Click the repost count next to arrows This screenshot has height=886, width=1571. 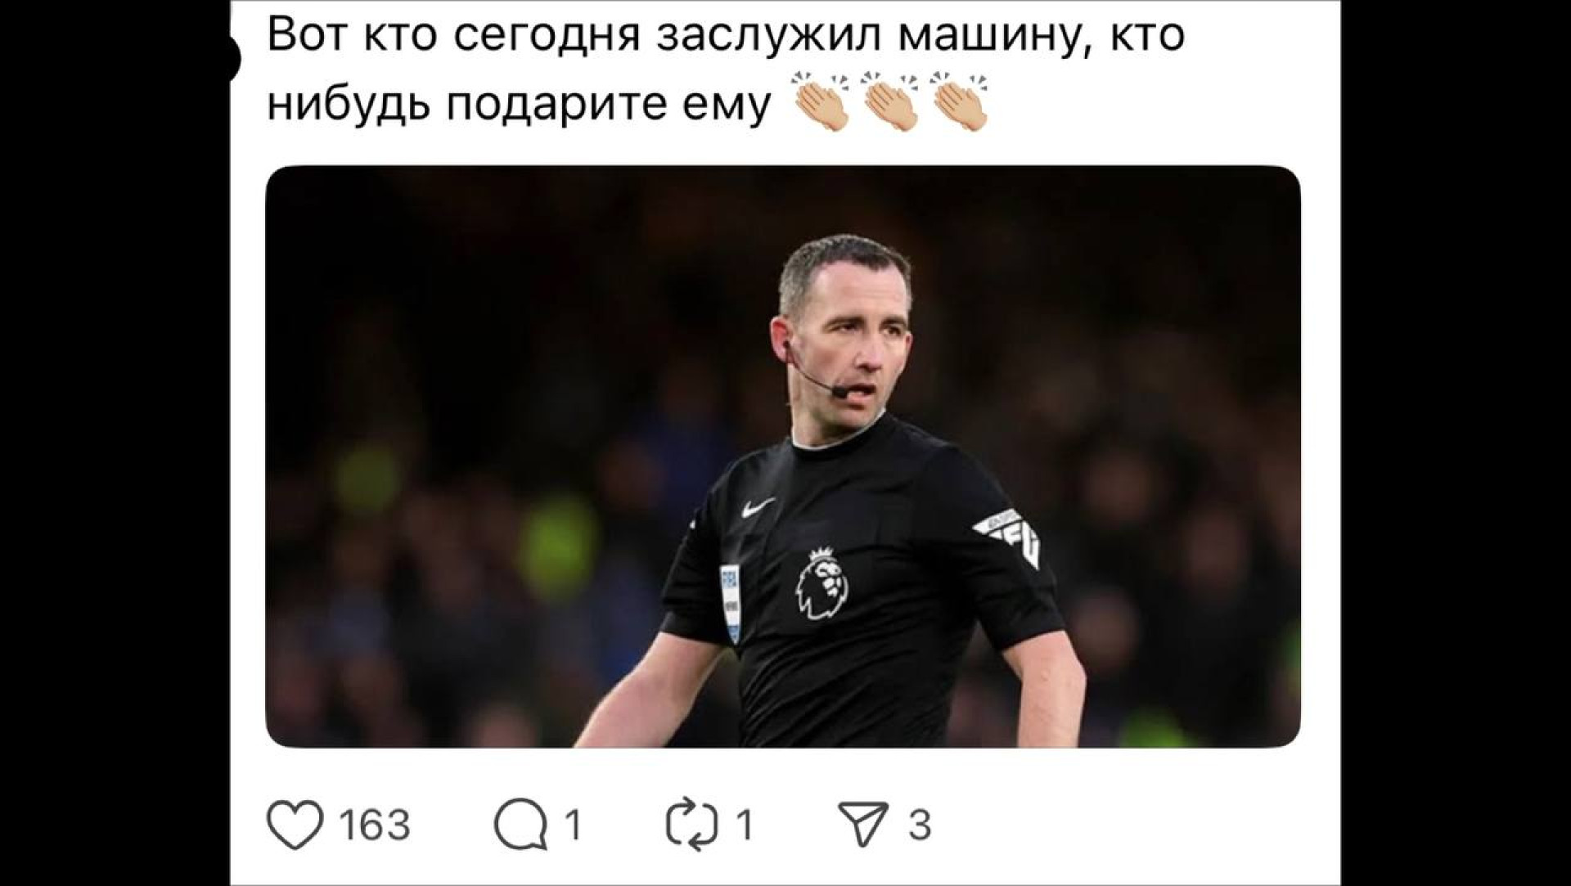[745, 825]
